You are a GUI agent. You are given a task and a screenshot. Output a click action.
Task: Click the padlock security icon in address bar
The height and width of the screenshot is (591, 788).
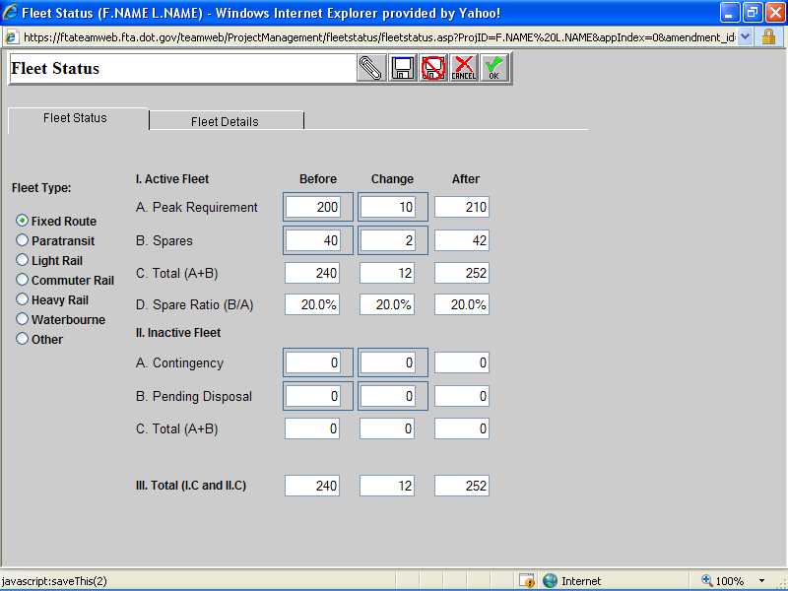tap(768, 35)
